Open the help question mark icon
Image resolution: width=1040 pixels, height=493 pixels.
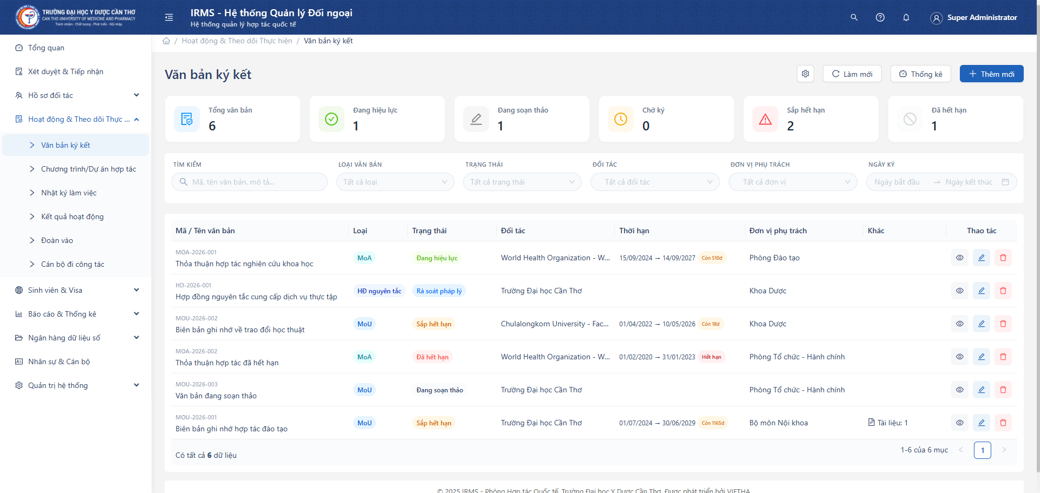pyautogui.click(x=880, y=17)
